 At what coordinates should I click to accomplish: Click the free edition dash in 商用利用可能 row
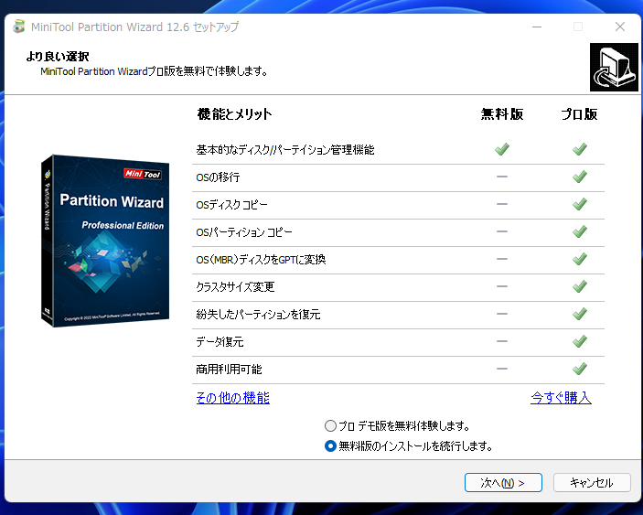502,369
